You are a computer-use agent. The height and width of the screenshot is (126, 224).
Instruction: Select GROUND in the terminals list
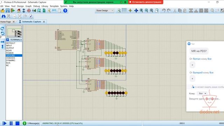point(14,55)
